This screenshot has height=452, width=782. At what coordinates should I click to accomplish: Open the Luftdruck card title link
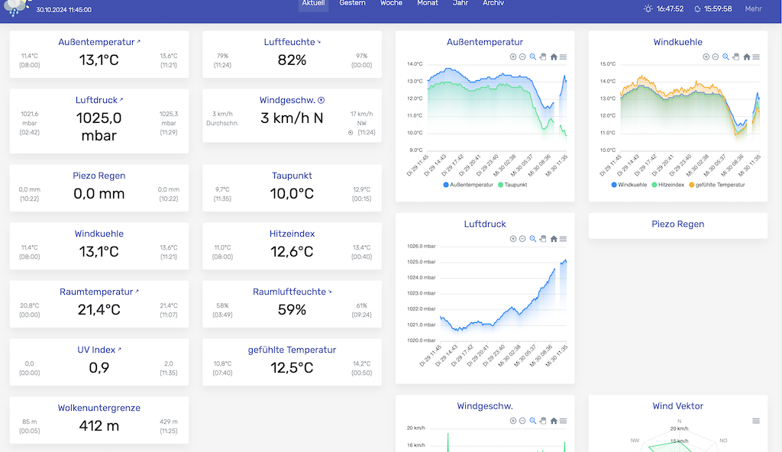pos(99,100)
